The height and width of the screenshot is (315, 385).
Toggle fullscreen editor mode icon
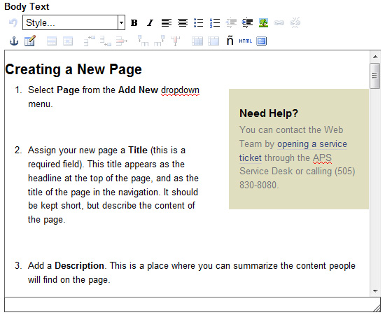point(262,41)
